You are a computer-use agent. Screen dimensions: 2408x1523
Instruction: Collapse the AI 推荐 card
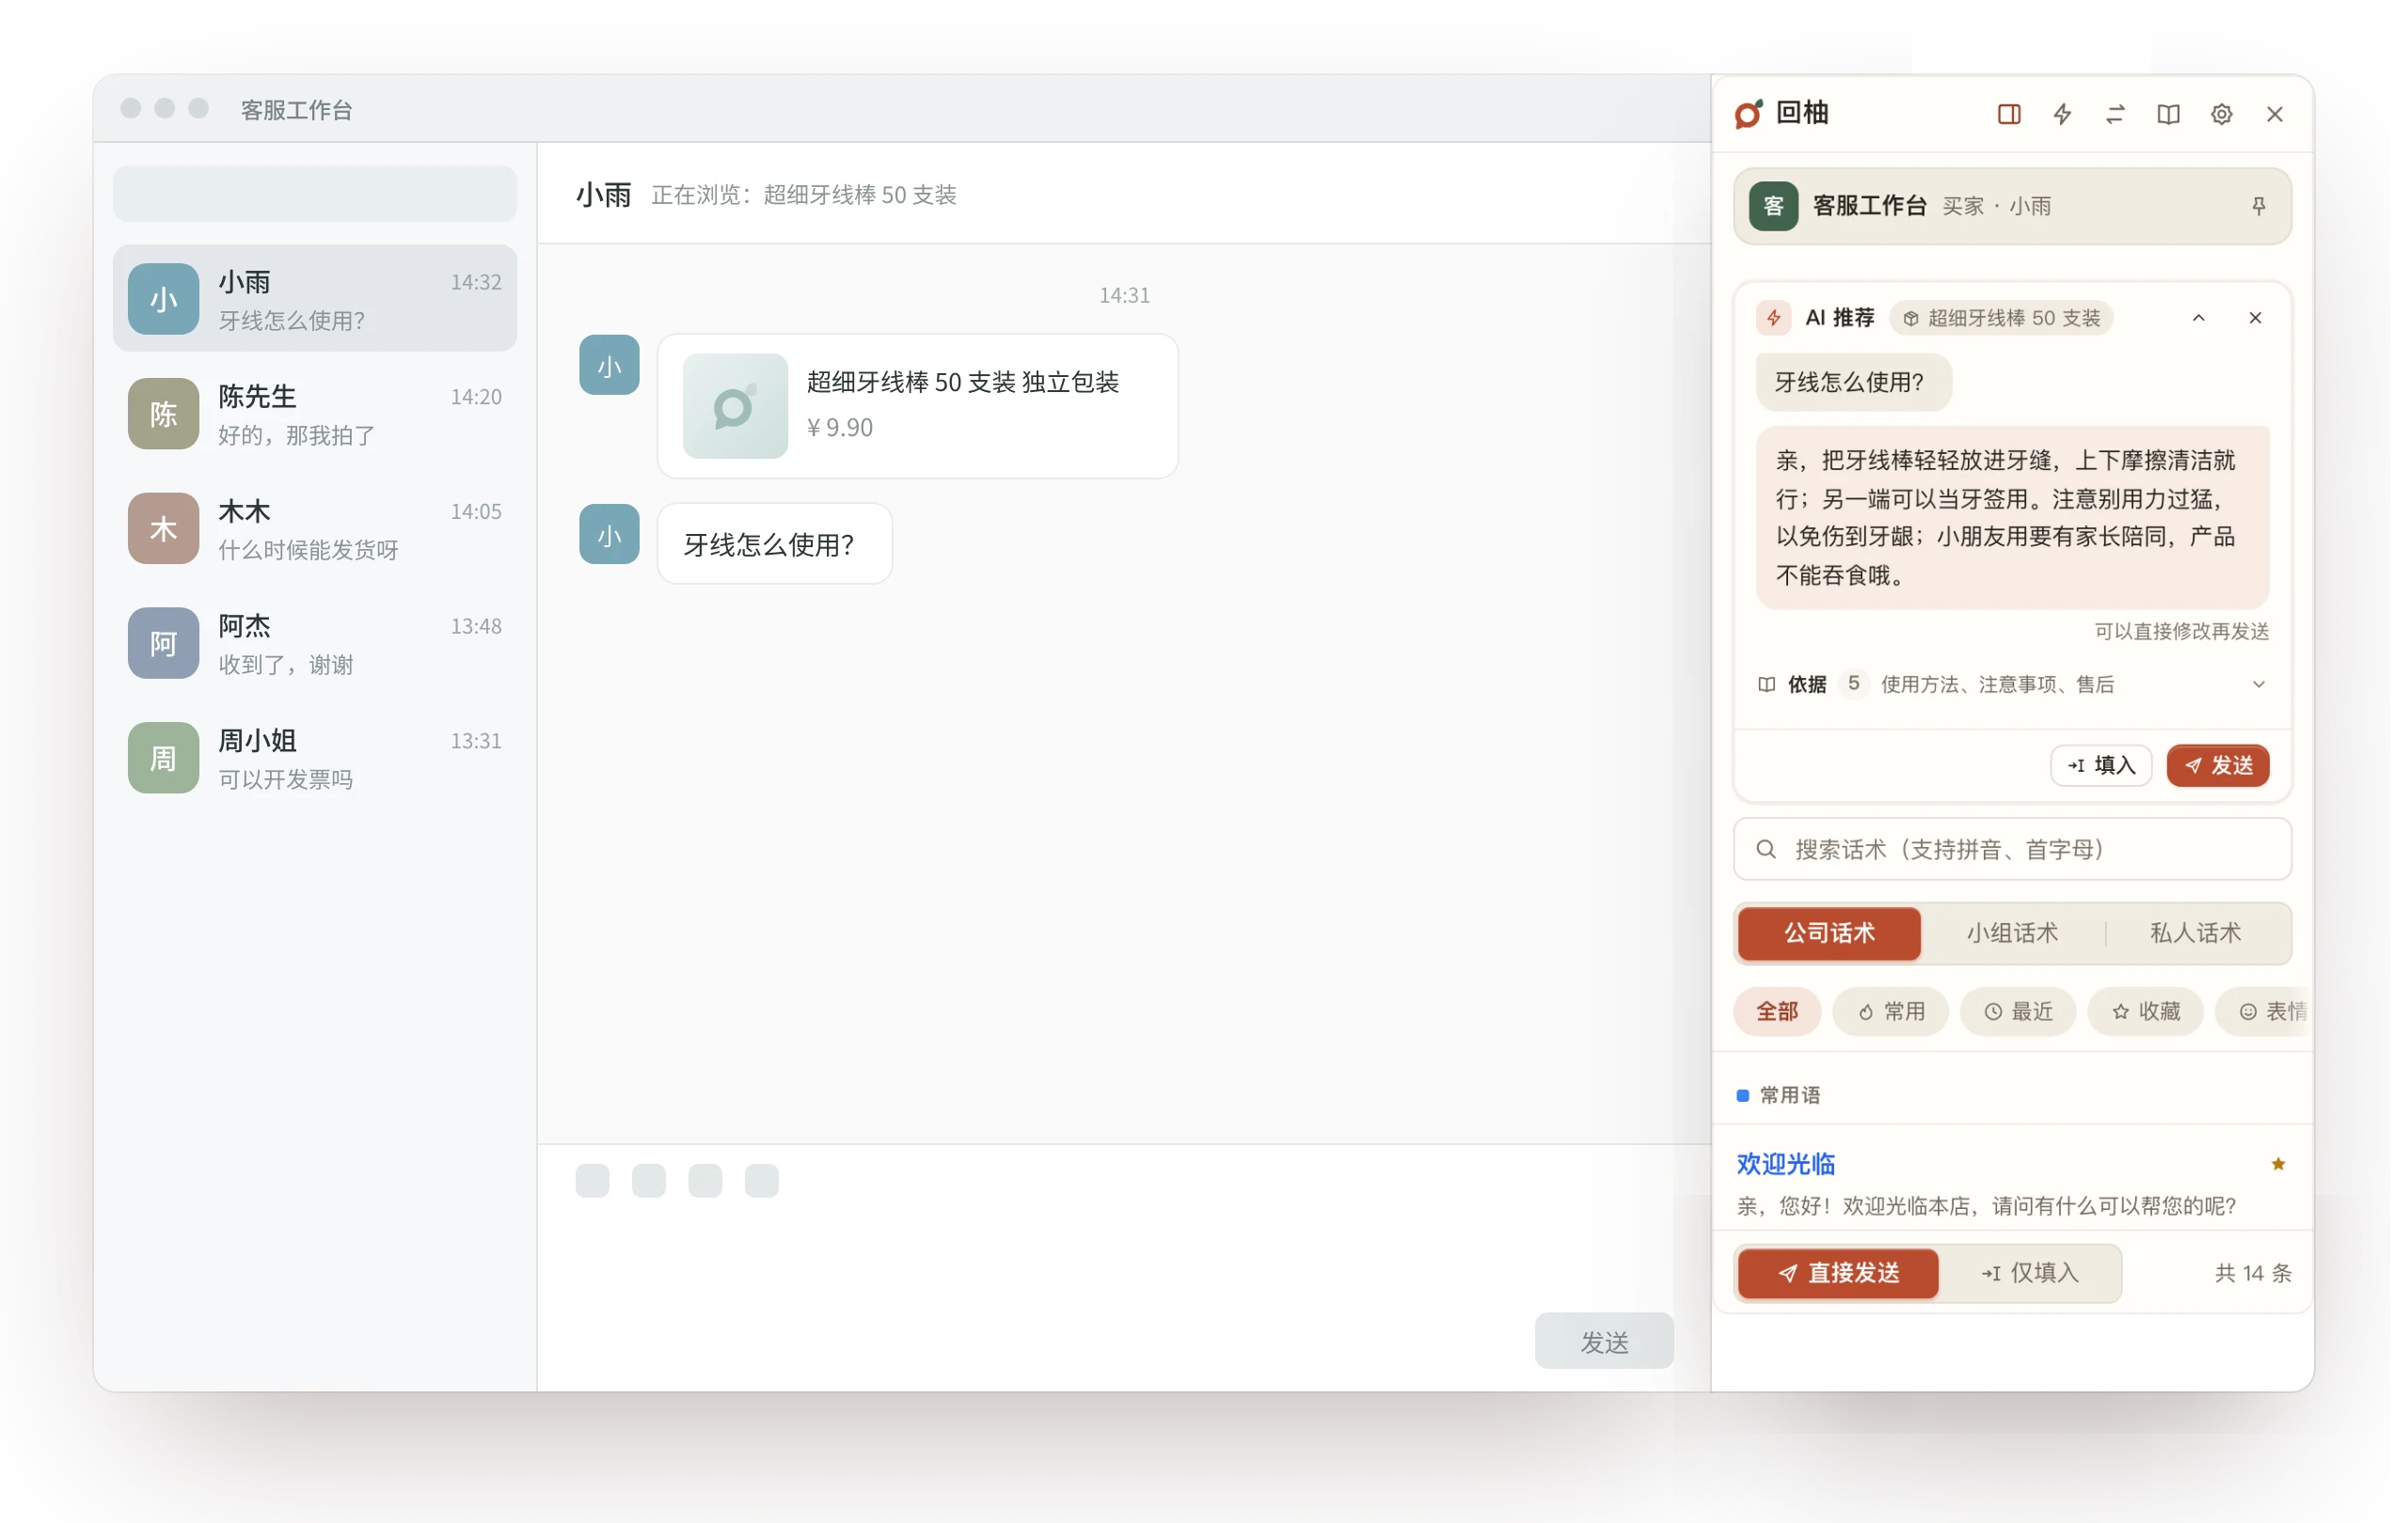coord(2198,318)
